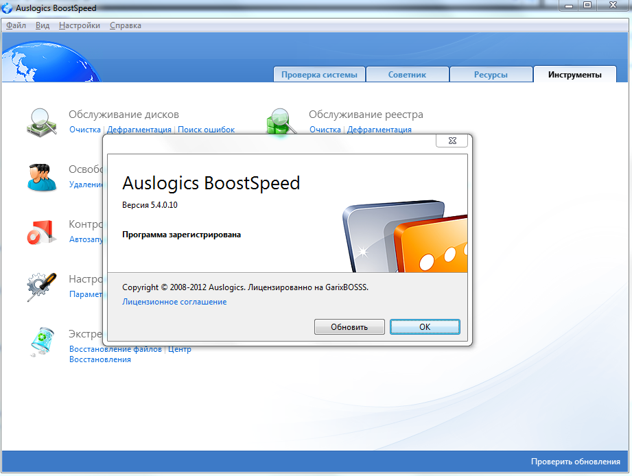Viewport: 632px width, 476px height.
Task: Confirm the dialog with OK
Action: pyautogui.click(x=425, y=327)
